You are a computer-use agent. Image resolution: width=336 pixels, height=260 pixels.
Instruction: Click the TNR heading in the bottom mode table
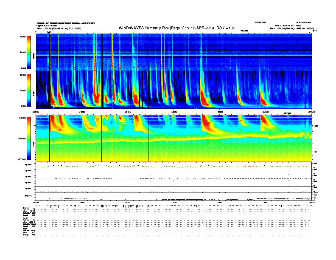coord(25,229)
